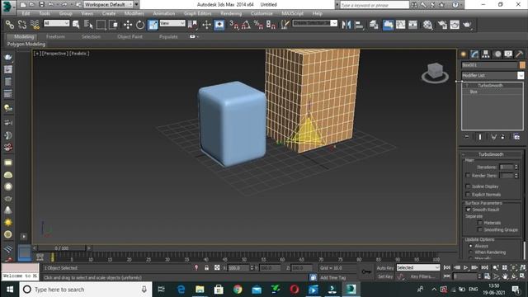Open the Display command panel tab
This screenshot has height=297, width=528.
tap(508, 54)
